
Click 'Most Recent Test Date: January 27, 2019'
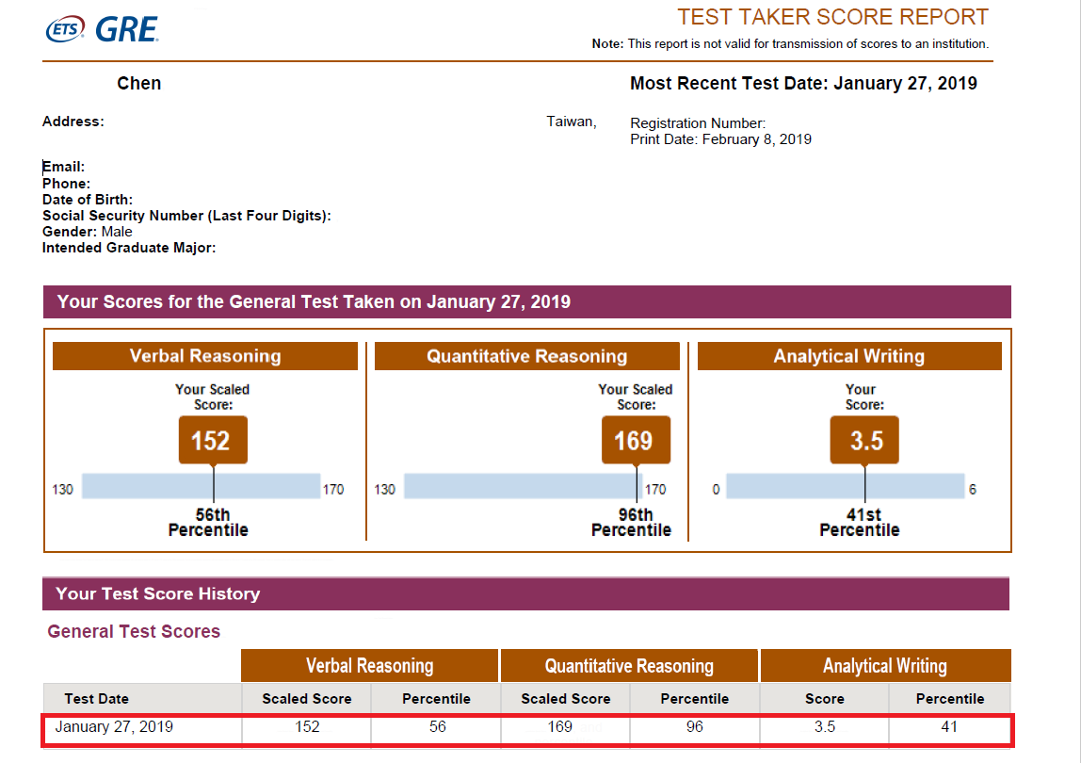(803, 84)
